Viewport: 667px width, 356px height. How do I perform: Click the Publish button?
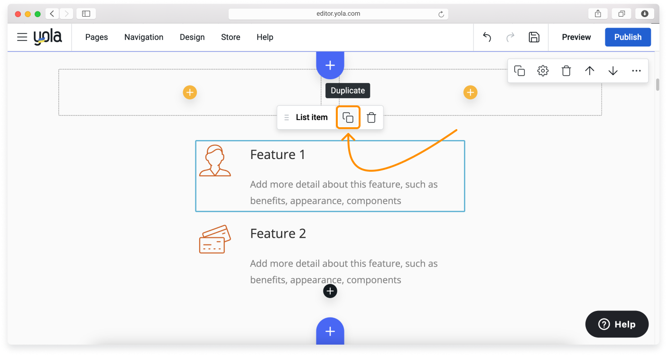(x=628, y=37)
